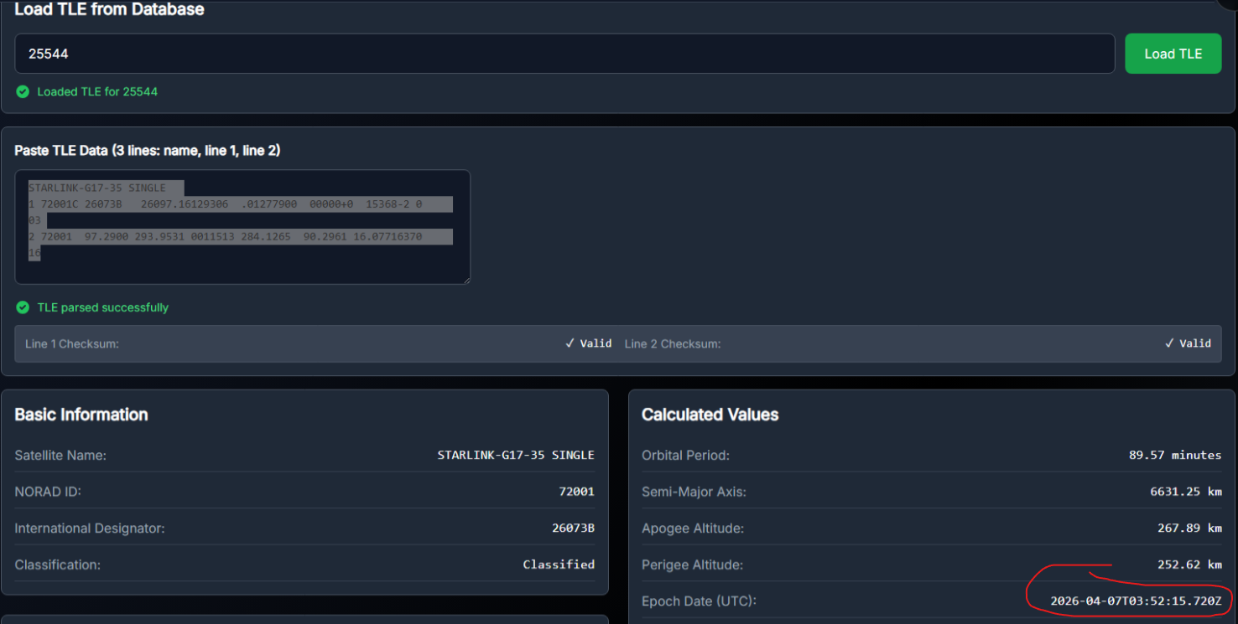Image resolution: width=1238 pixels, height=624 pixels.
Task: Click the International Designator value 26073B
Action: click(x=567, y=529)
